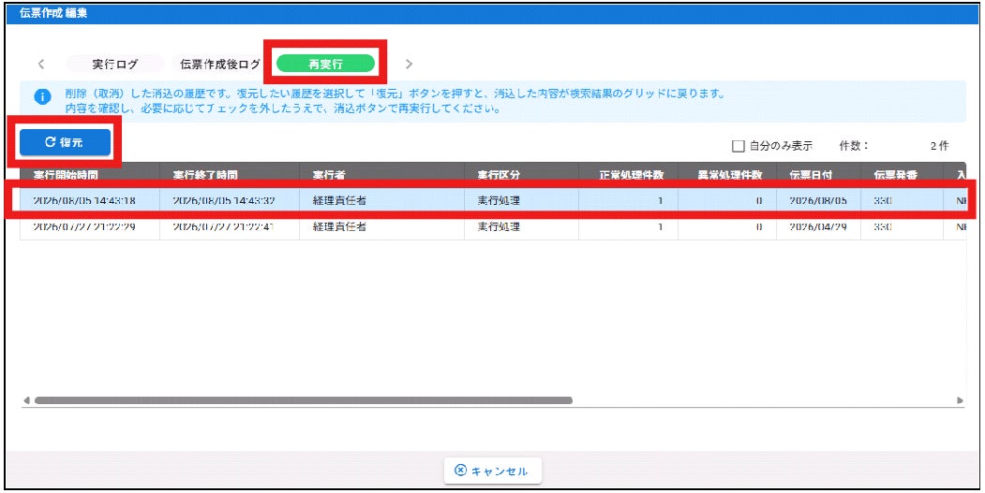Click the scrollbar right arrow
The width and height of the screenshot is (985, 493).
960,400
